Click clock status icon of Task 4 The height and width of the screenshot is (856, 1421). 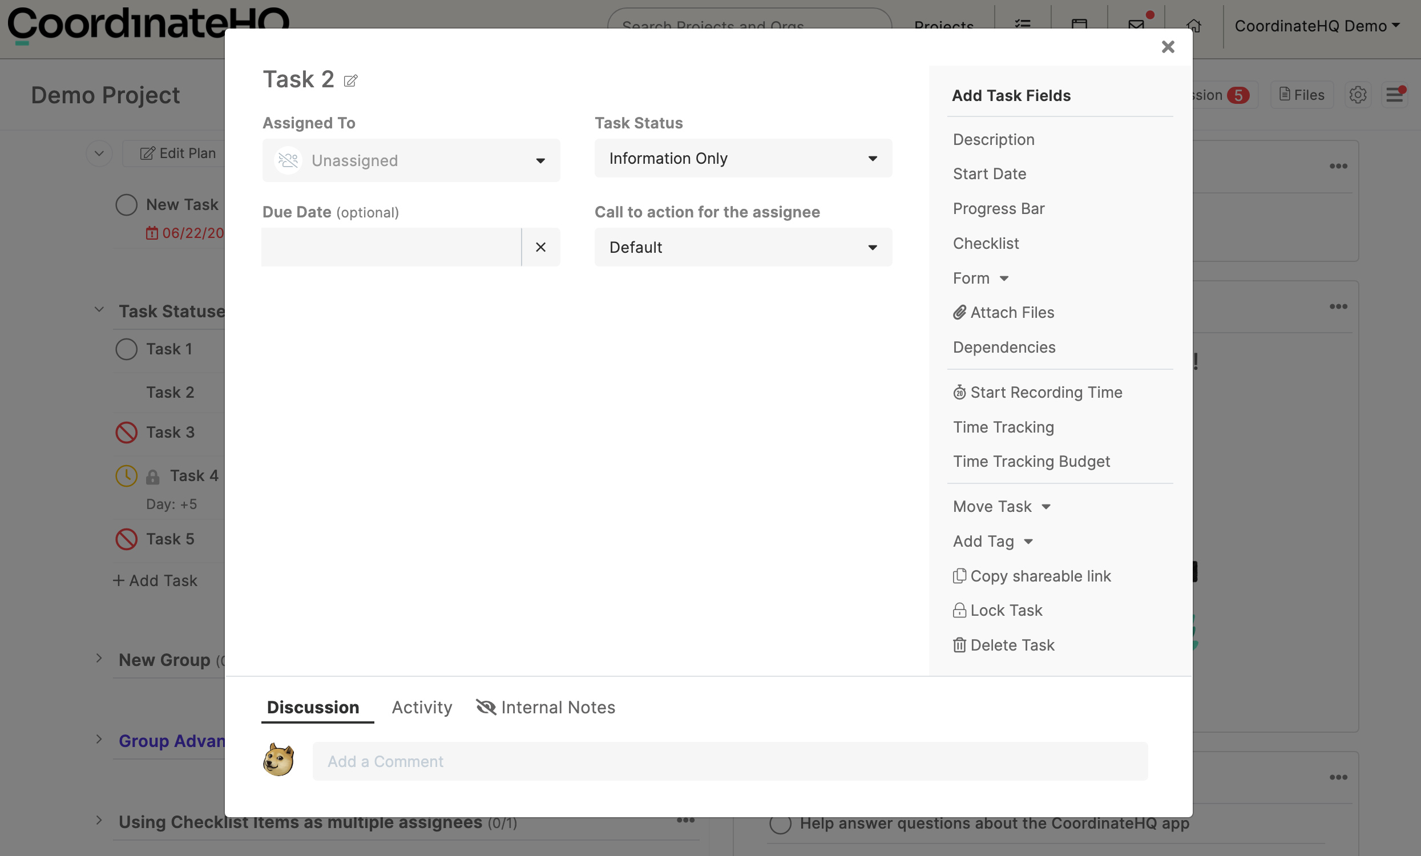(x=126, y=476)
